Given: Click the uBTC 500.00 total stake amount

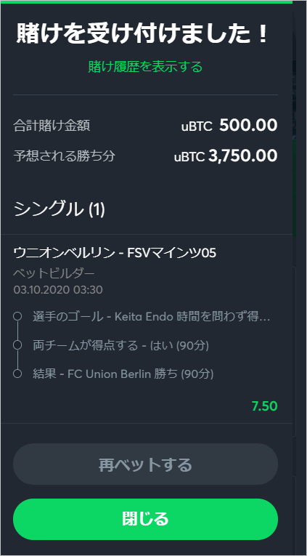Looking at the screenshot, I should click(x=229, y=126).
